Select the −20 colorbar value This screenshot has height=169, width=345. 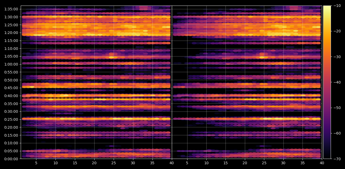point(337,31)
